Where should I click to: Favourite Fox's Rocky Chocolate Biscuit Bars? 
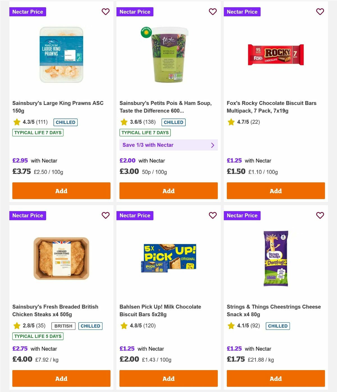(x=320, y=12)
